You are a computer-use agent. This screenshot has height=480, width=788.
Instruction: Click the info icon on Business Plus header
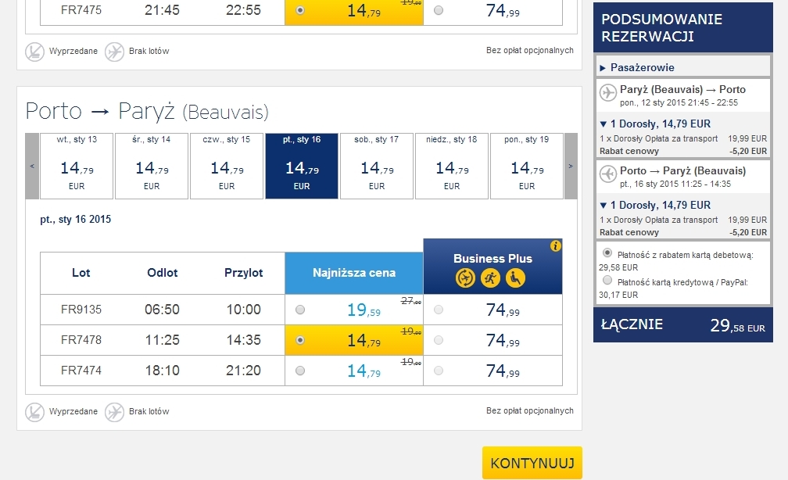(555, 245)
